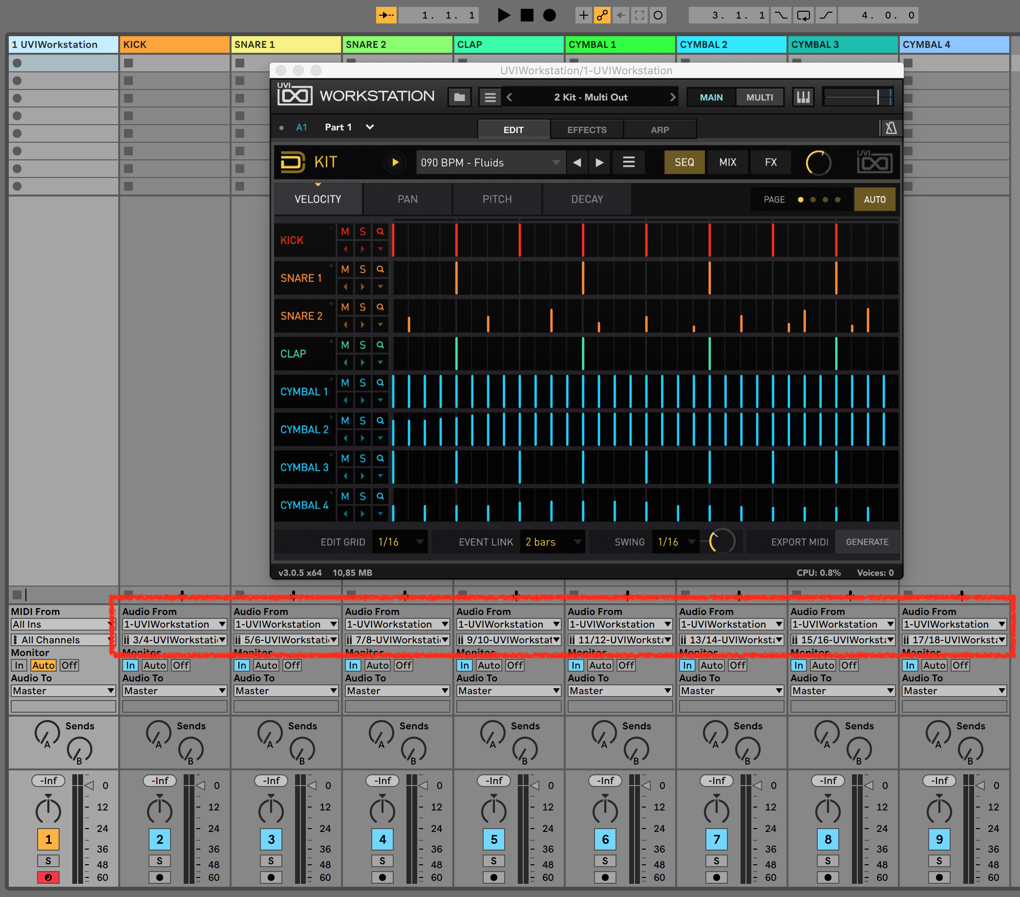Mute the KICK sequencer row
This screenshot has width=1020, height=897.
(345, 232)
